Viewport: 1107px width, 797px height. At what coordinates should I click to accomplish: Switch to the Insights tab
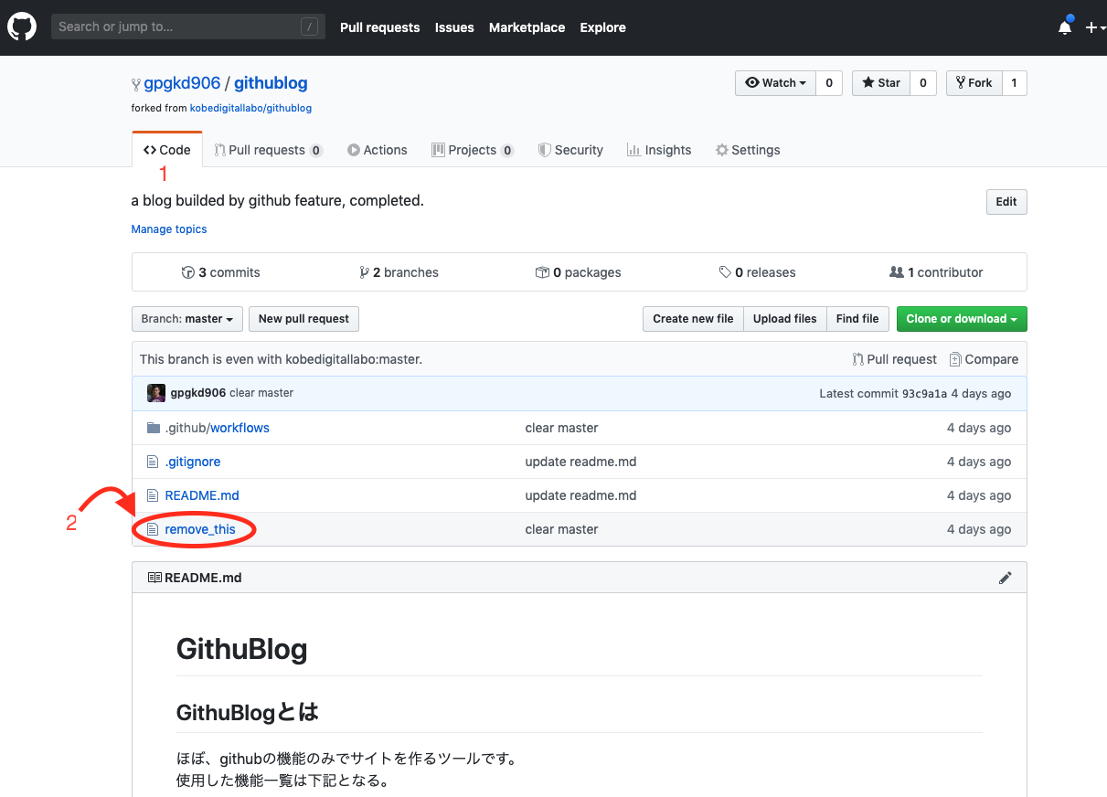tap(659, 150)
